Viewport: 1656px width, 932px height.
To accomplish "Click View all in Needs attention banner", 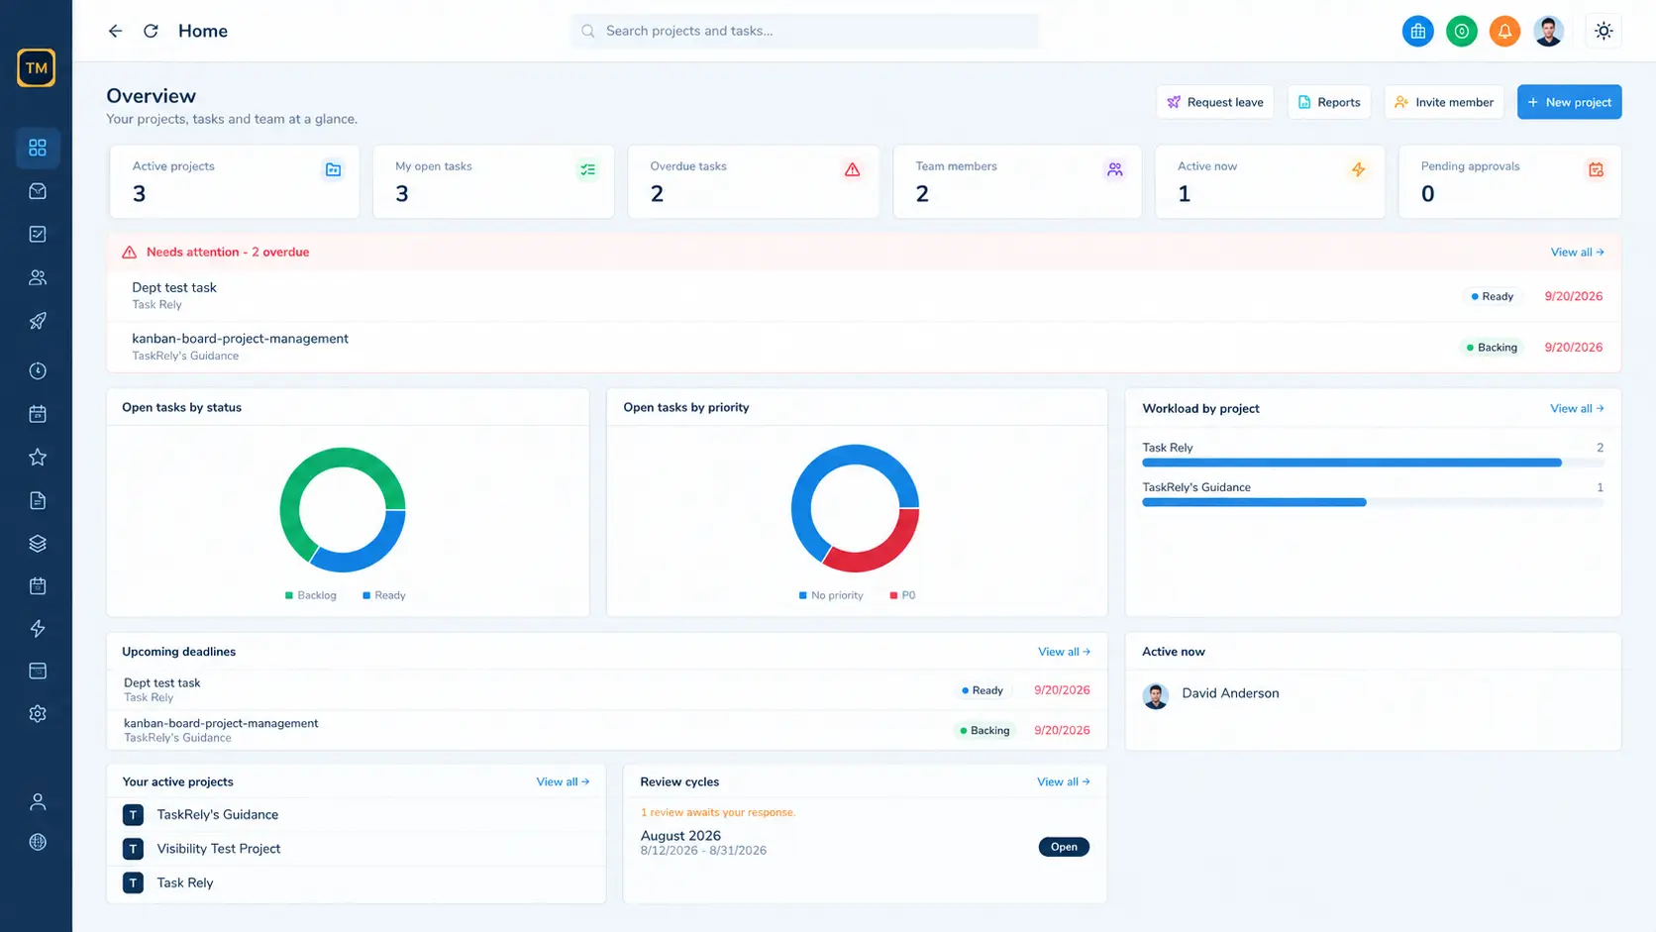I will (x=1577, y=253).
